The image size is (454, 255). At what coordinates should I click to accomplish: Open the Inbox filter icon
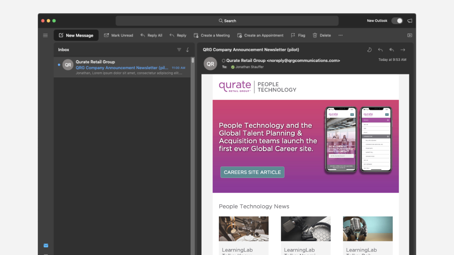pos(179,49)
